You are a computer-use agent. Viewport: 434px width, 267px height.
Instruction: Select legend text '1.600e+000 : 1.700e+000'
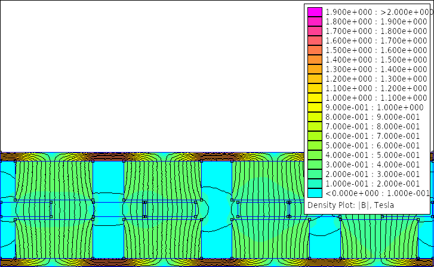tap(376, 41)
